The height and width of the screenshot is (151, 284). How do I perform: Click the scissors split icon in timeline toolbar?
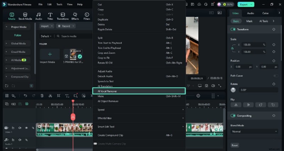click(50, 96)
